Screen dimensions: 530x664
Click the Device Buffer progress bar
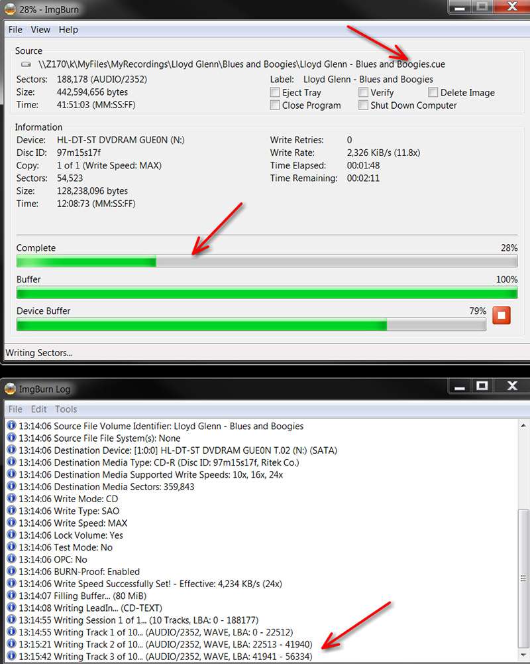click(x=251, y=324)
